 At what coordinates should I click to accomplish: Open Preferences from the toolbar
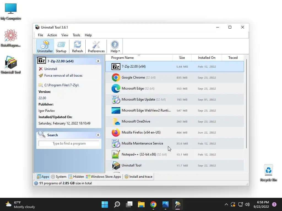point(96,46)
